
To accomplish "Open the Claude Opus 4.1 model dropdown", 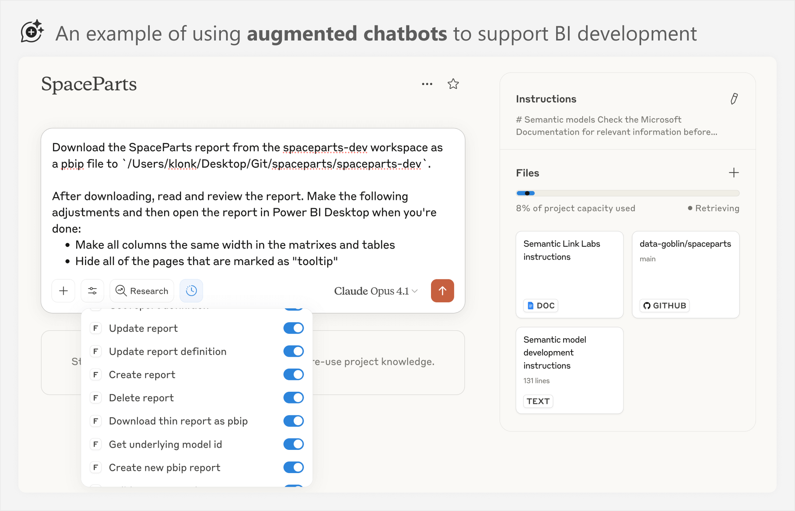I will [376, 291].
